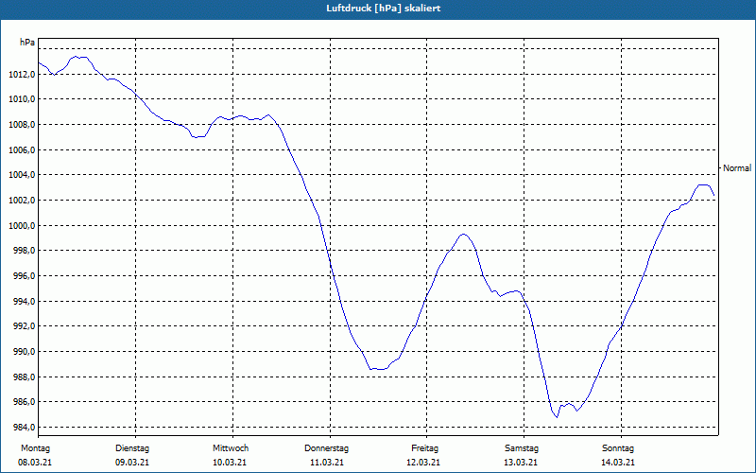Viewport: 756px width, 473px height.
Task: Select the 1006,0 axis value
Action: 22,150
